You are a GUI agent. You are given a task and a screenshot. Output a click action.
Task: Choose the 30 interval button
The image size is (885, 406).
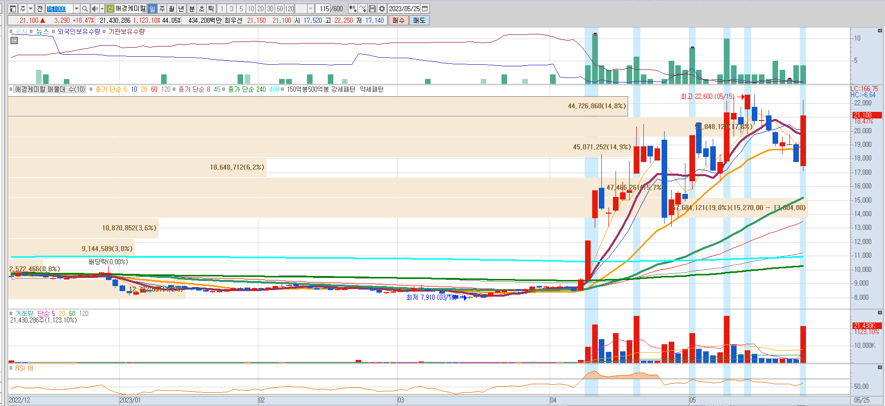point(270,9)
